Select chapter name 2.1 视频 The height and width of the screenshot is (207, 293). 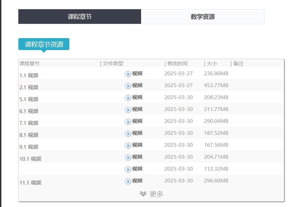click(29, 87)
